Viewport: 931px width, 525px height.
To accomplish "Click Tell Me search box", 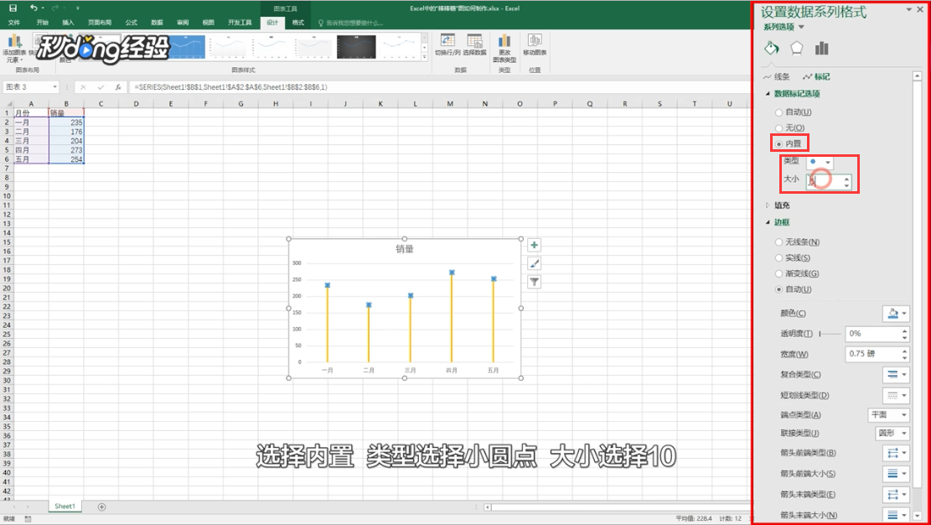I will [354, 23].
